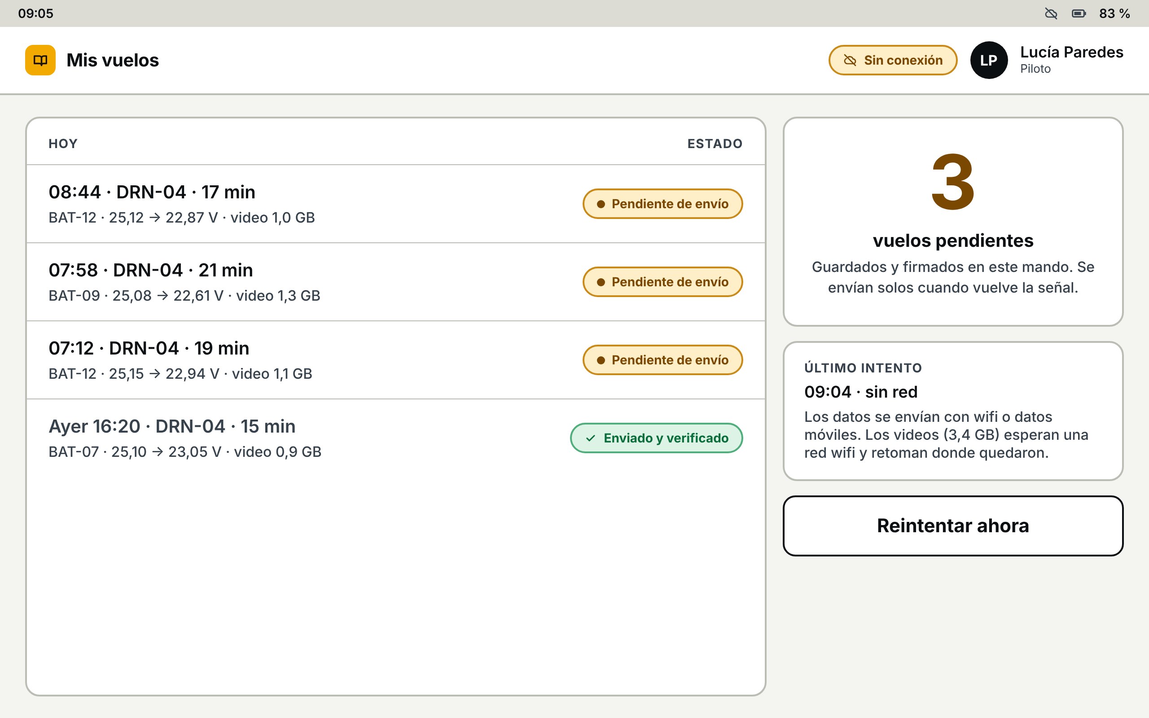Image resolution: width=1149 pixels, height=718 pixels.
Task: Tap the Enviado y verificado badge
Action: tap(656, 438)
